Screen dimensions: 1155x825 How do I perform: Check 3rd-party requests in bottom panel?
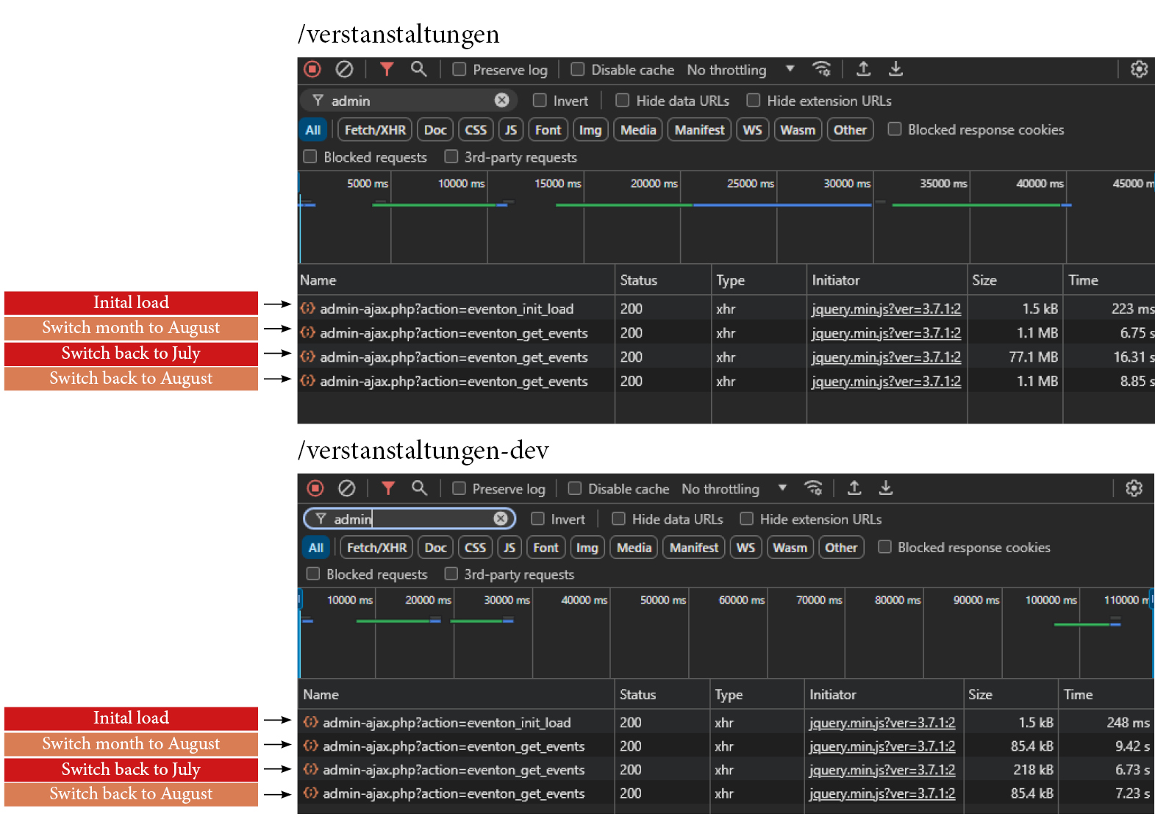451,574
